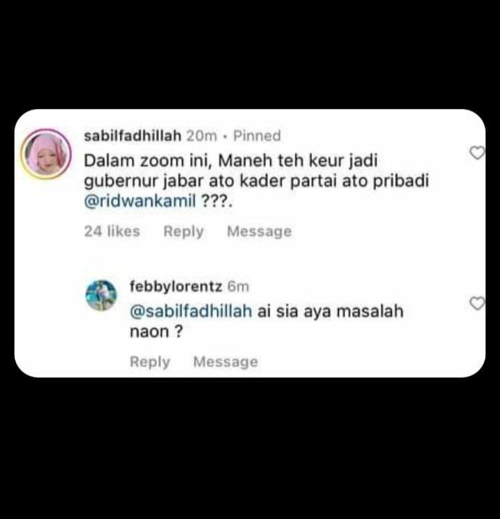This screenshot has height=519, width=500.
Task: View the 24 likes list
Action: pos(112,231)
